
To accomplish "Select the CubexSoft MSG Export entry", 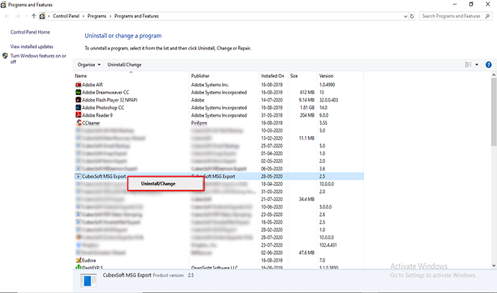I will pos(104,176).
